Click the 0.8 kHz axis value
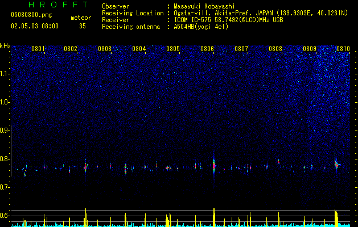Viewport: 358px width, 227px height. [x=5, y=159]
